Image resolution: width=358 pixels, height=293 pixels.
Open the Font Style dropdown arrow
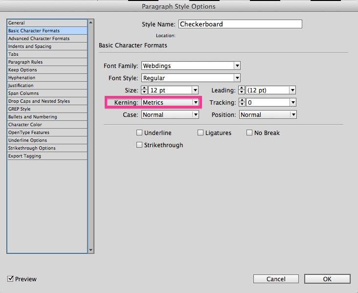click(x=237, y=78)
